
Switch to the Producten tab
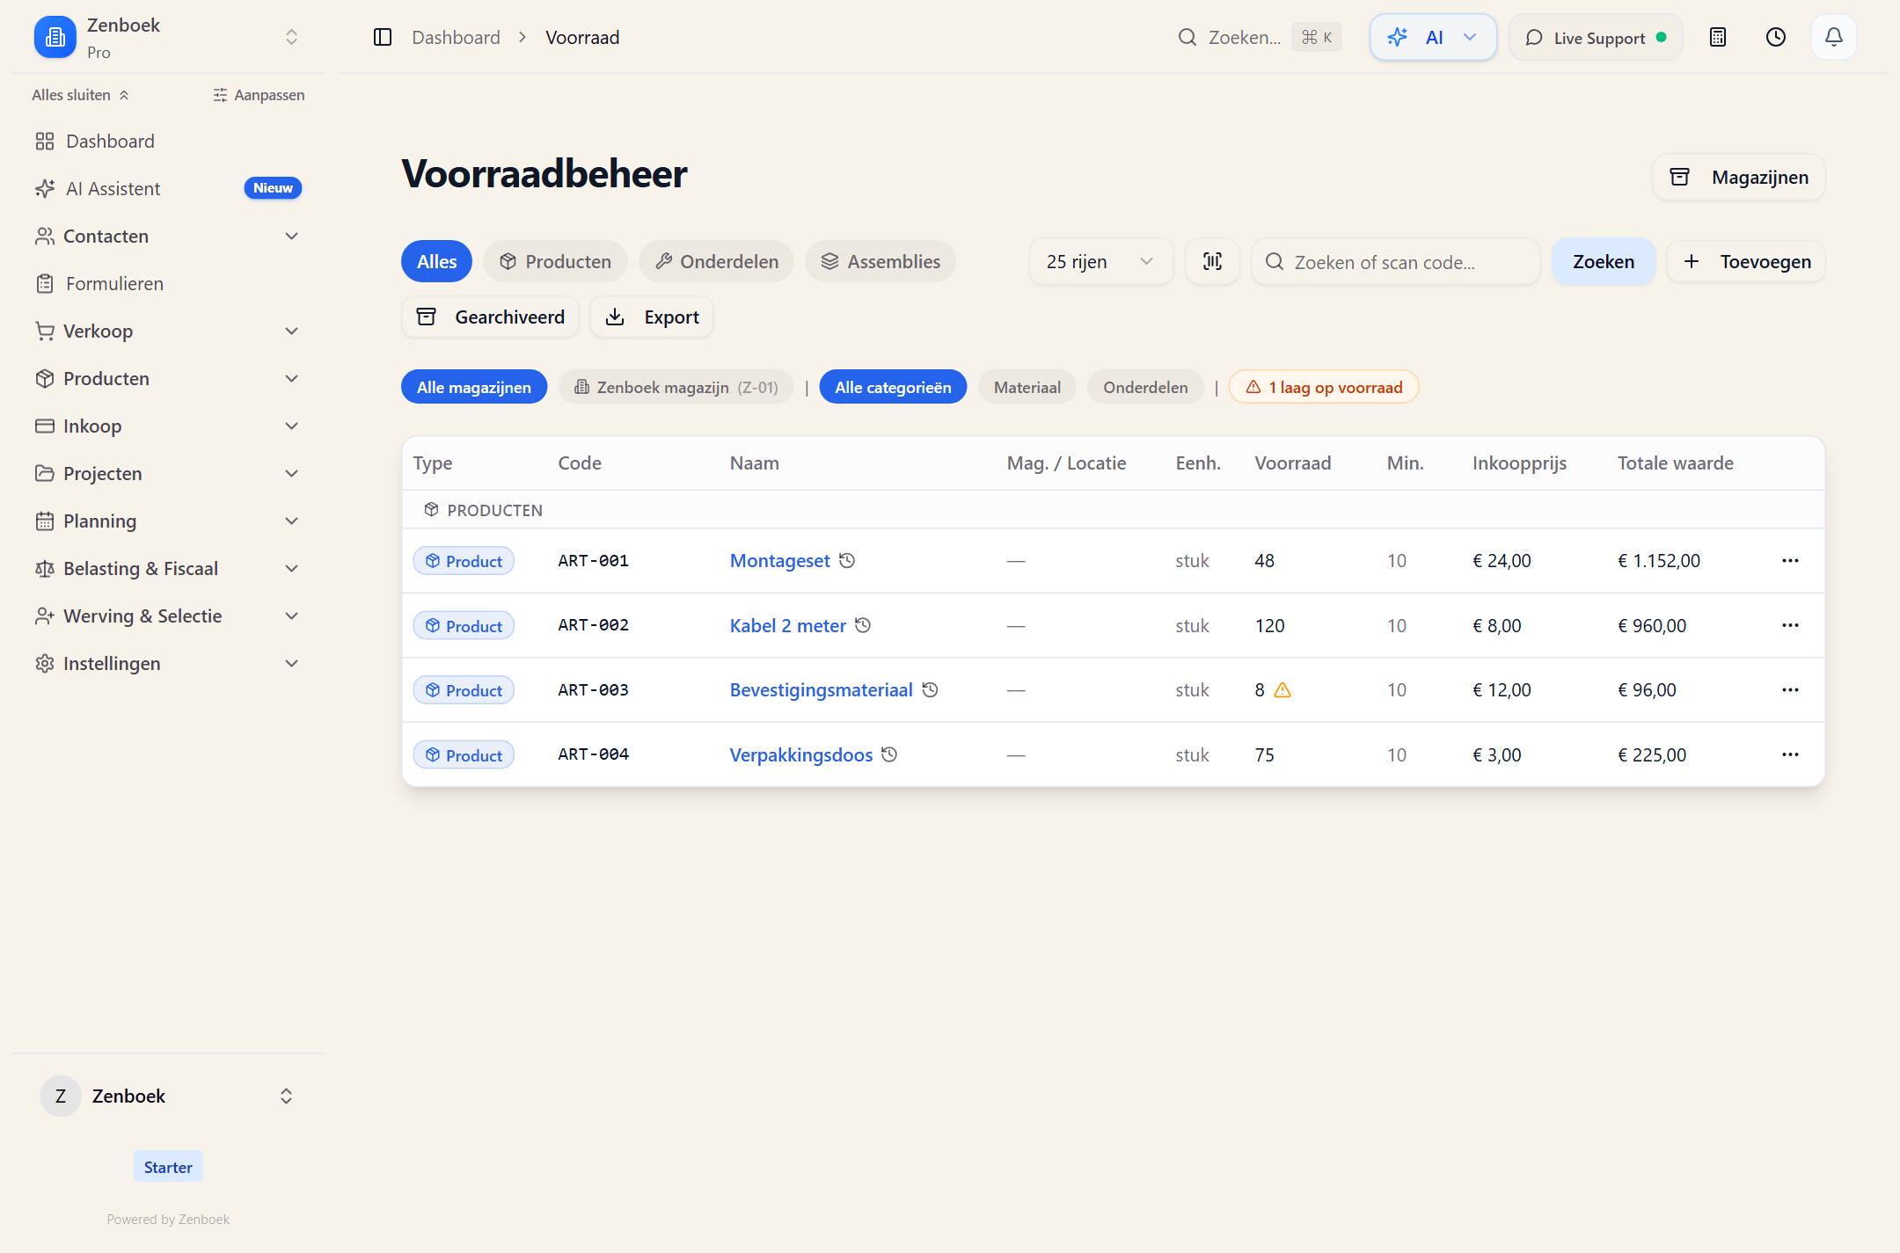click(x=555, y=261)
